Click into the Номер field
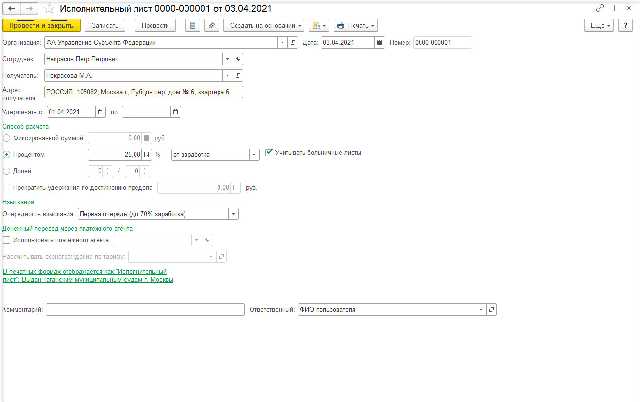Viewport: 640px width, 402px height. pos(442,42)
